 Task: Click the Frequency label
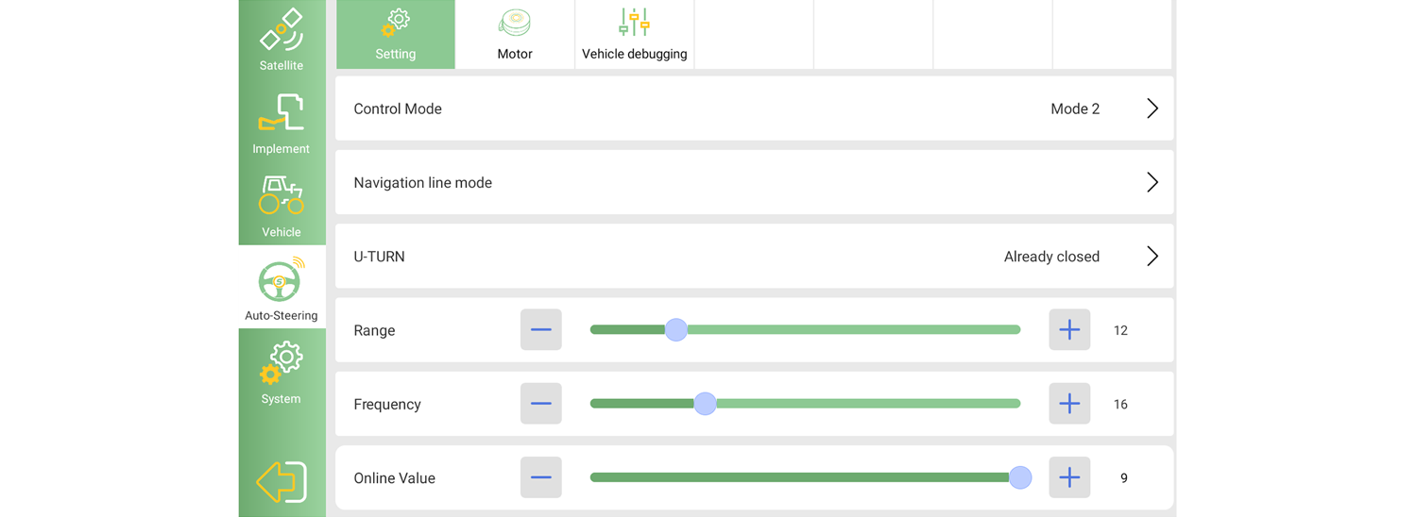[x=387, y=405]
